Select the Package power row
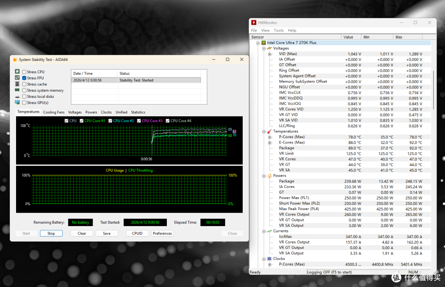This screenshot has width=445, height=287. tap(340, 181)
